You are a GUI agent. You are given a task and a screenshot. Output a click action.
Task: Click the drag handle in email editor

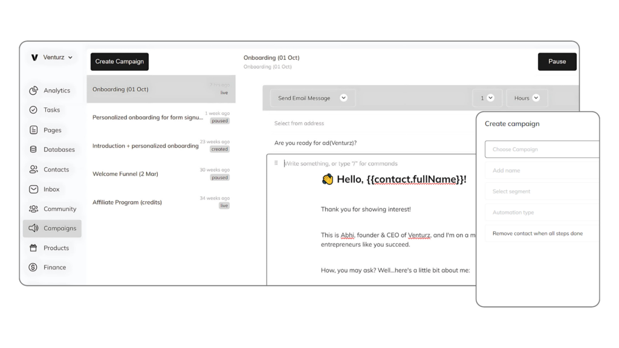276,163
